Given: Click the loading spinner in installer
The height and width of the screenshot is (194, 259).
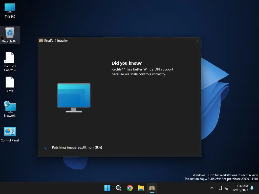Looking at the screenshot, I should [46, 148].
